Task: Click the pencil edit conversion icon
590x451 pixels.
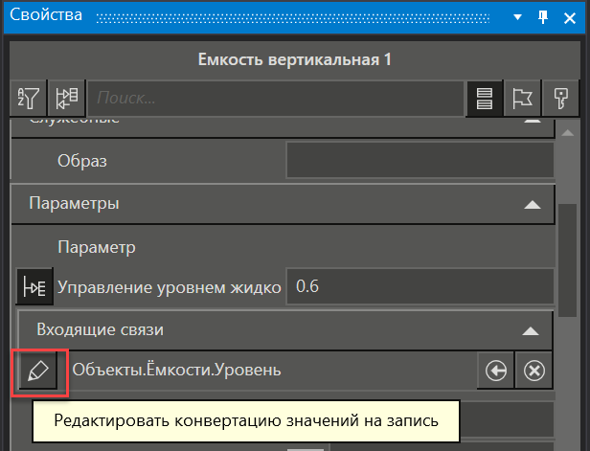Action: tap(37, 371)
